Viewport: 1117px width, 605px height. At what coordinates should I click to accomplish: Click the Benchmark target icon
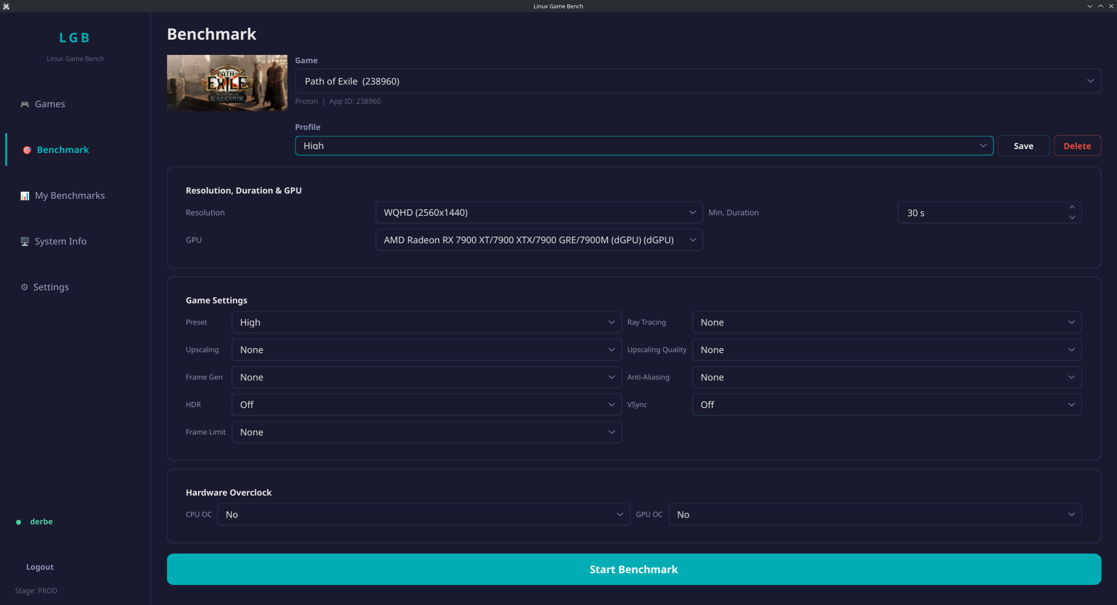[27, 150]
